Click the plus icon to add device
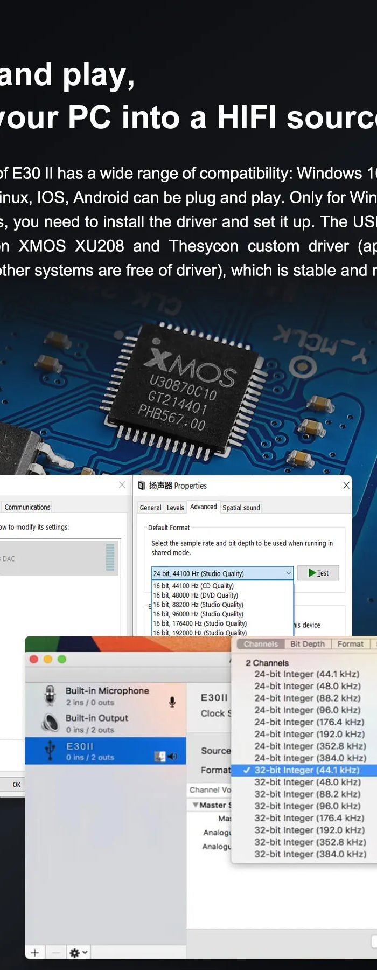 pyautogui.click(x=35, y=953)
